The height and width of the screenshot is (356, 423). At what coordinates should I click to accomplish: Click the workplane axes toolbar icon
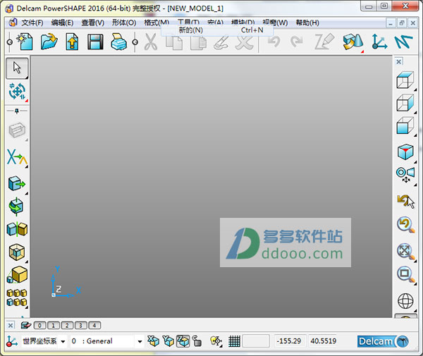(379, 42)
